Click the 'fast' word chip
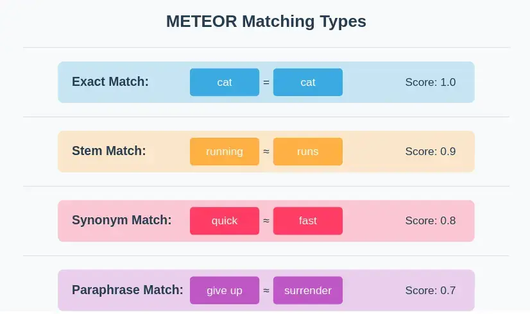This screenshot has width=530, height=314. click(308, 221)
